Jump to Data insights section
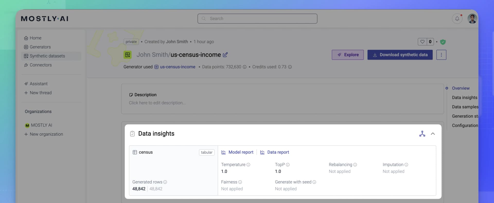494x203 pixels. [465, 98]
